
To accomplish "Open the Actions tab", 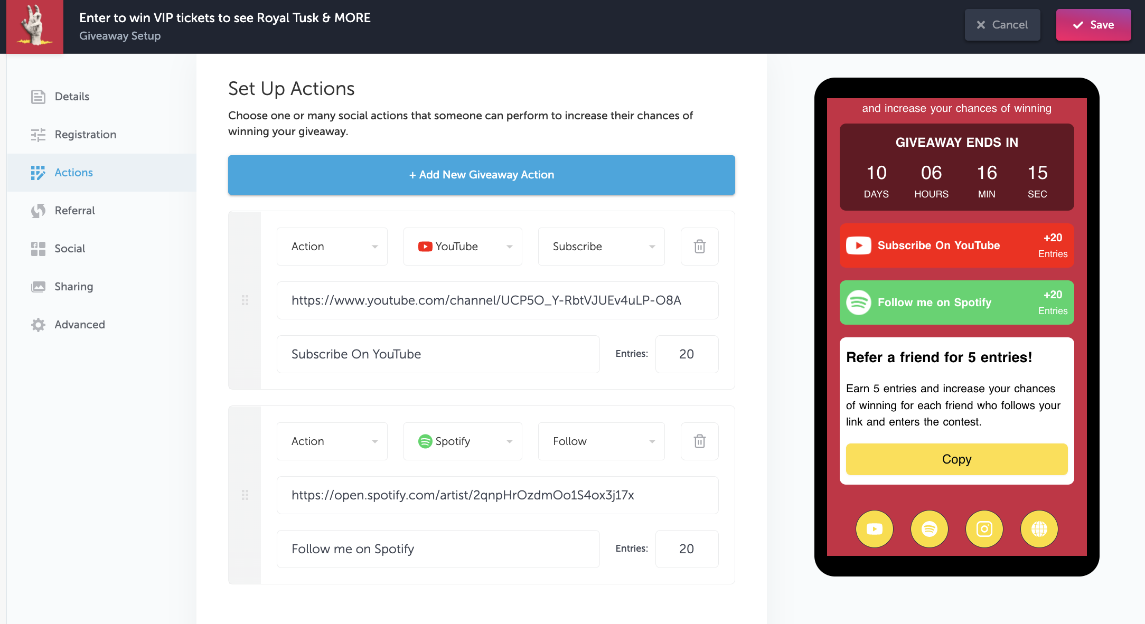I will [74, 172].
